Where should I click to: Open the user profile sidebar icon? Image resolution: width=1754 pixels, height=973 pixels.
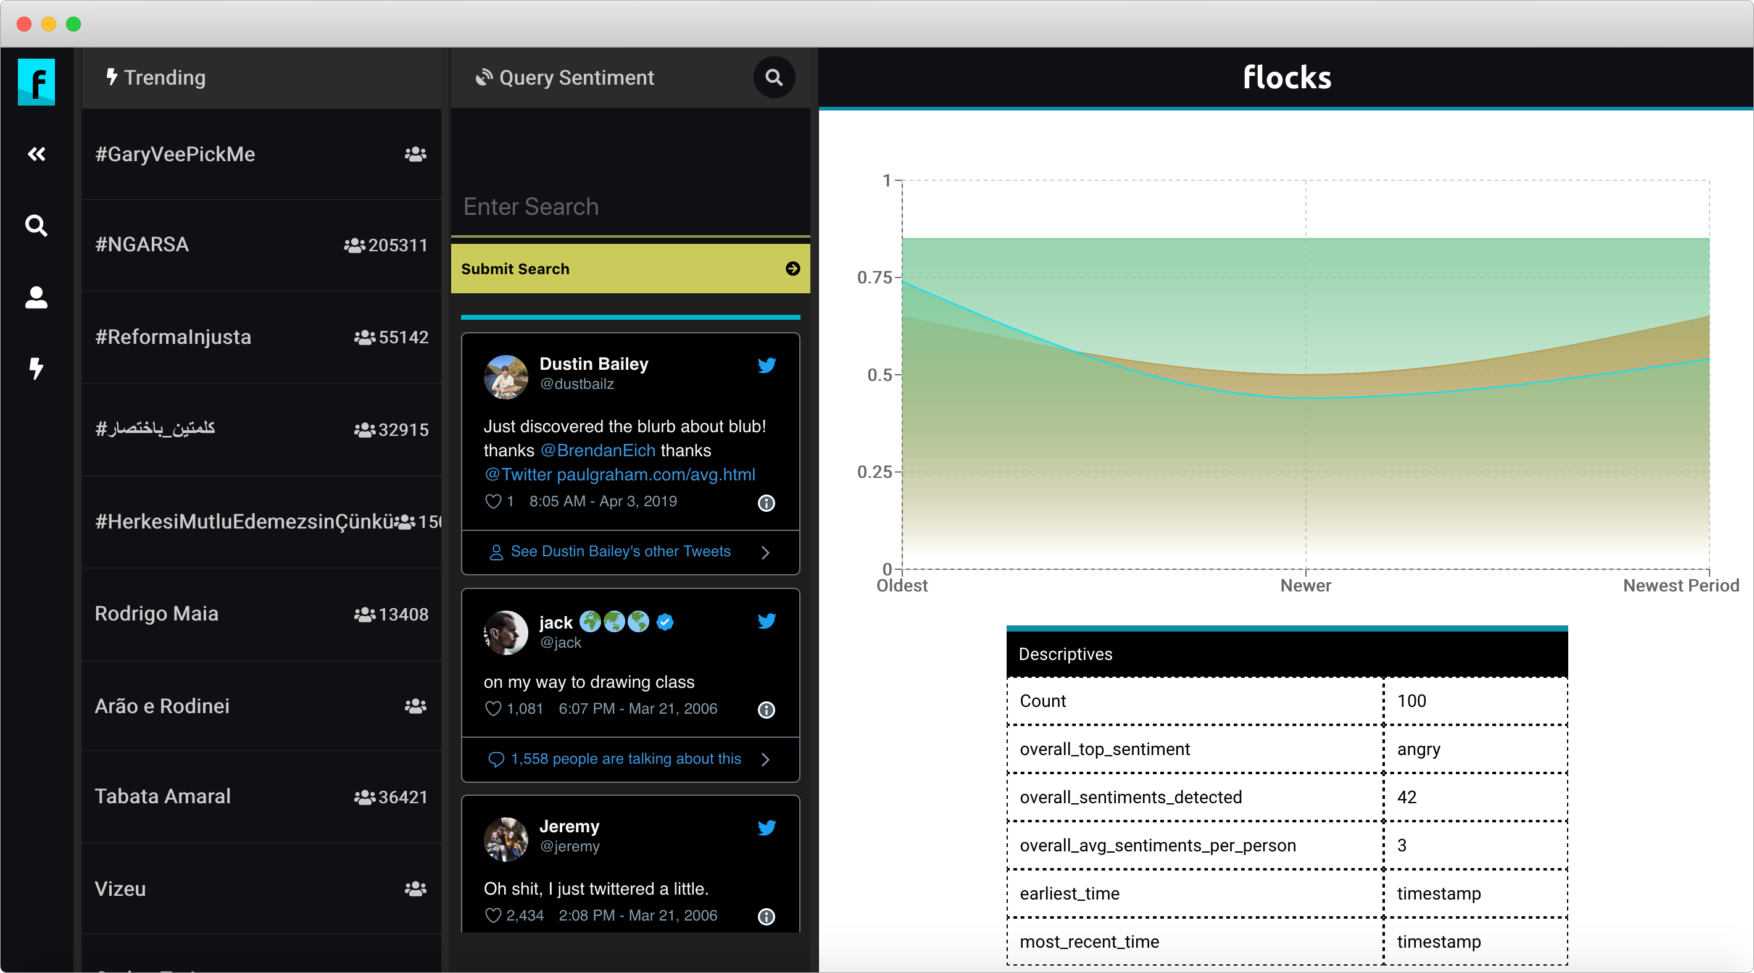pos(36,297)
